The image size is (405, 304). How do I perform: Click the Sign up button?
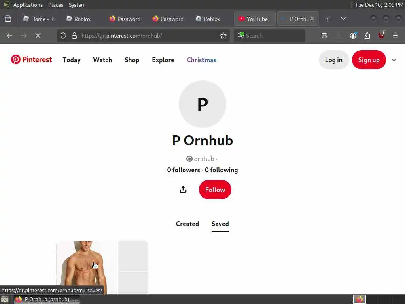coord(369,60)
